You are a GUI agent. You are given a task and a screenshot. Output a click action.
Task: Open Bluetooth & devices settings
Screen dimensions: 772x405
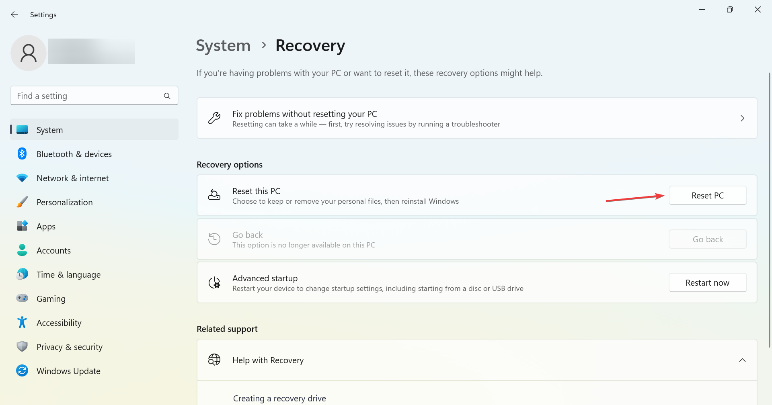pos(74,154)
